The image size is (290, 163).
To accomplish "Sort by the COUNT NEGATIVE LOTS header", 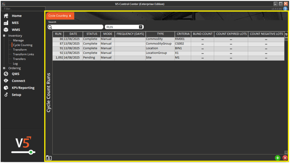I will (x=266, y=34).
